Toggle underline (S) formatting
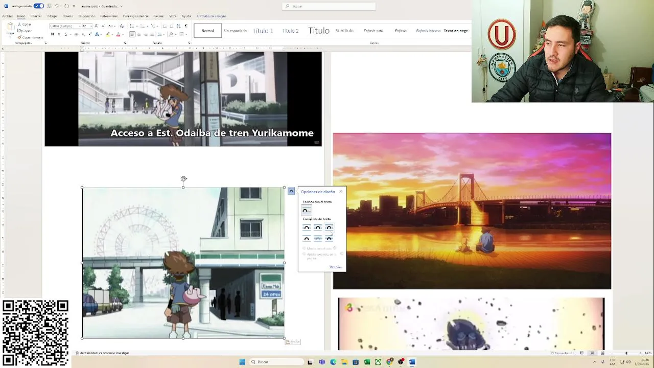Image resolution: width=654 pixels, height=368 pixels. coord(66,34)
